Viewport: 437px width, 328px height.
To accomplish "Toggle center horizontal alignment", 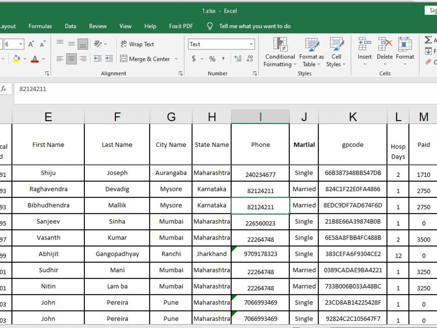I will pyautogui.click(x=71, y=59).
